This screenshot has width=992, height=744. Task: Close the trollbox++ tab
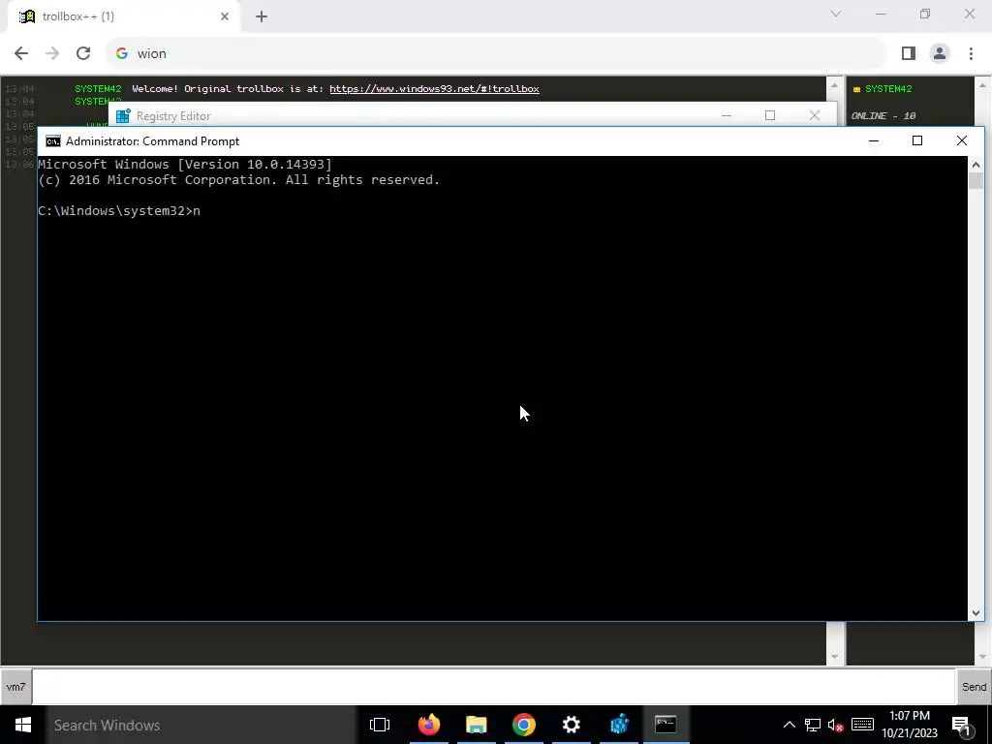tap(225, 16)
